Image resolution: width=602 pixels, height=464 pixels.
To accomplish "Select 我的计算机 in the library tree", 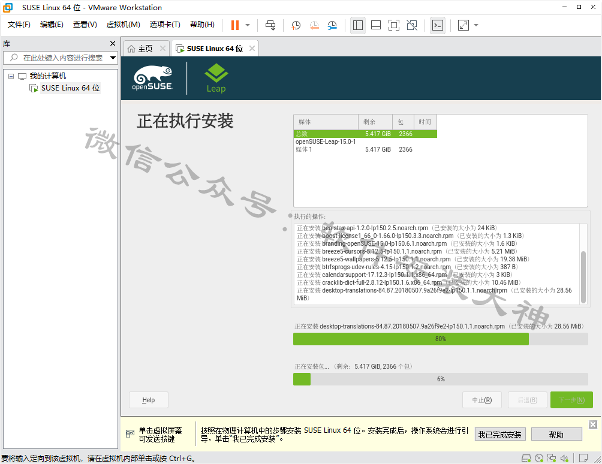I will tap(48, 76).
